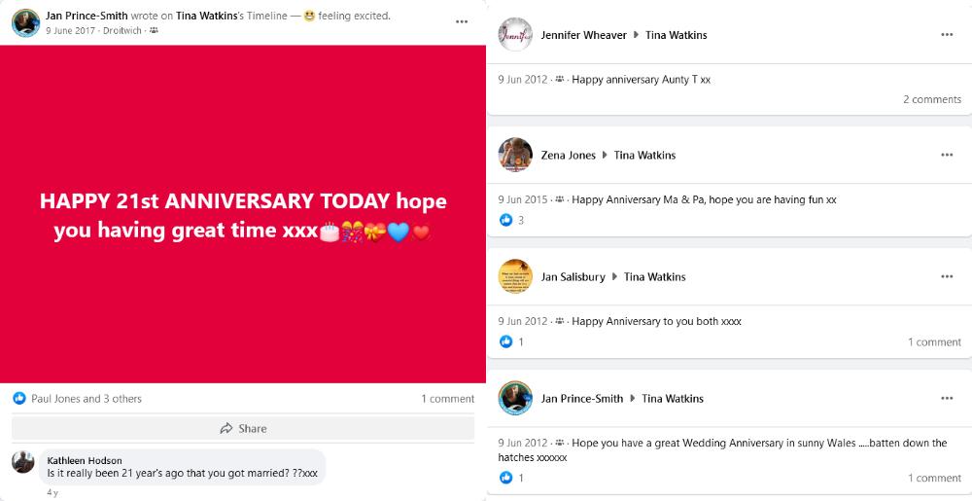The image size is (972, 501).
Task: Click the like icon on Jan Salisbury's post
Action: pyautogui.click(x=505, y=342)
